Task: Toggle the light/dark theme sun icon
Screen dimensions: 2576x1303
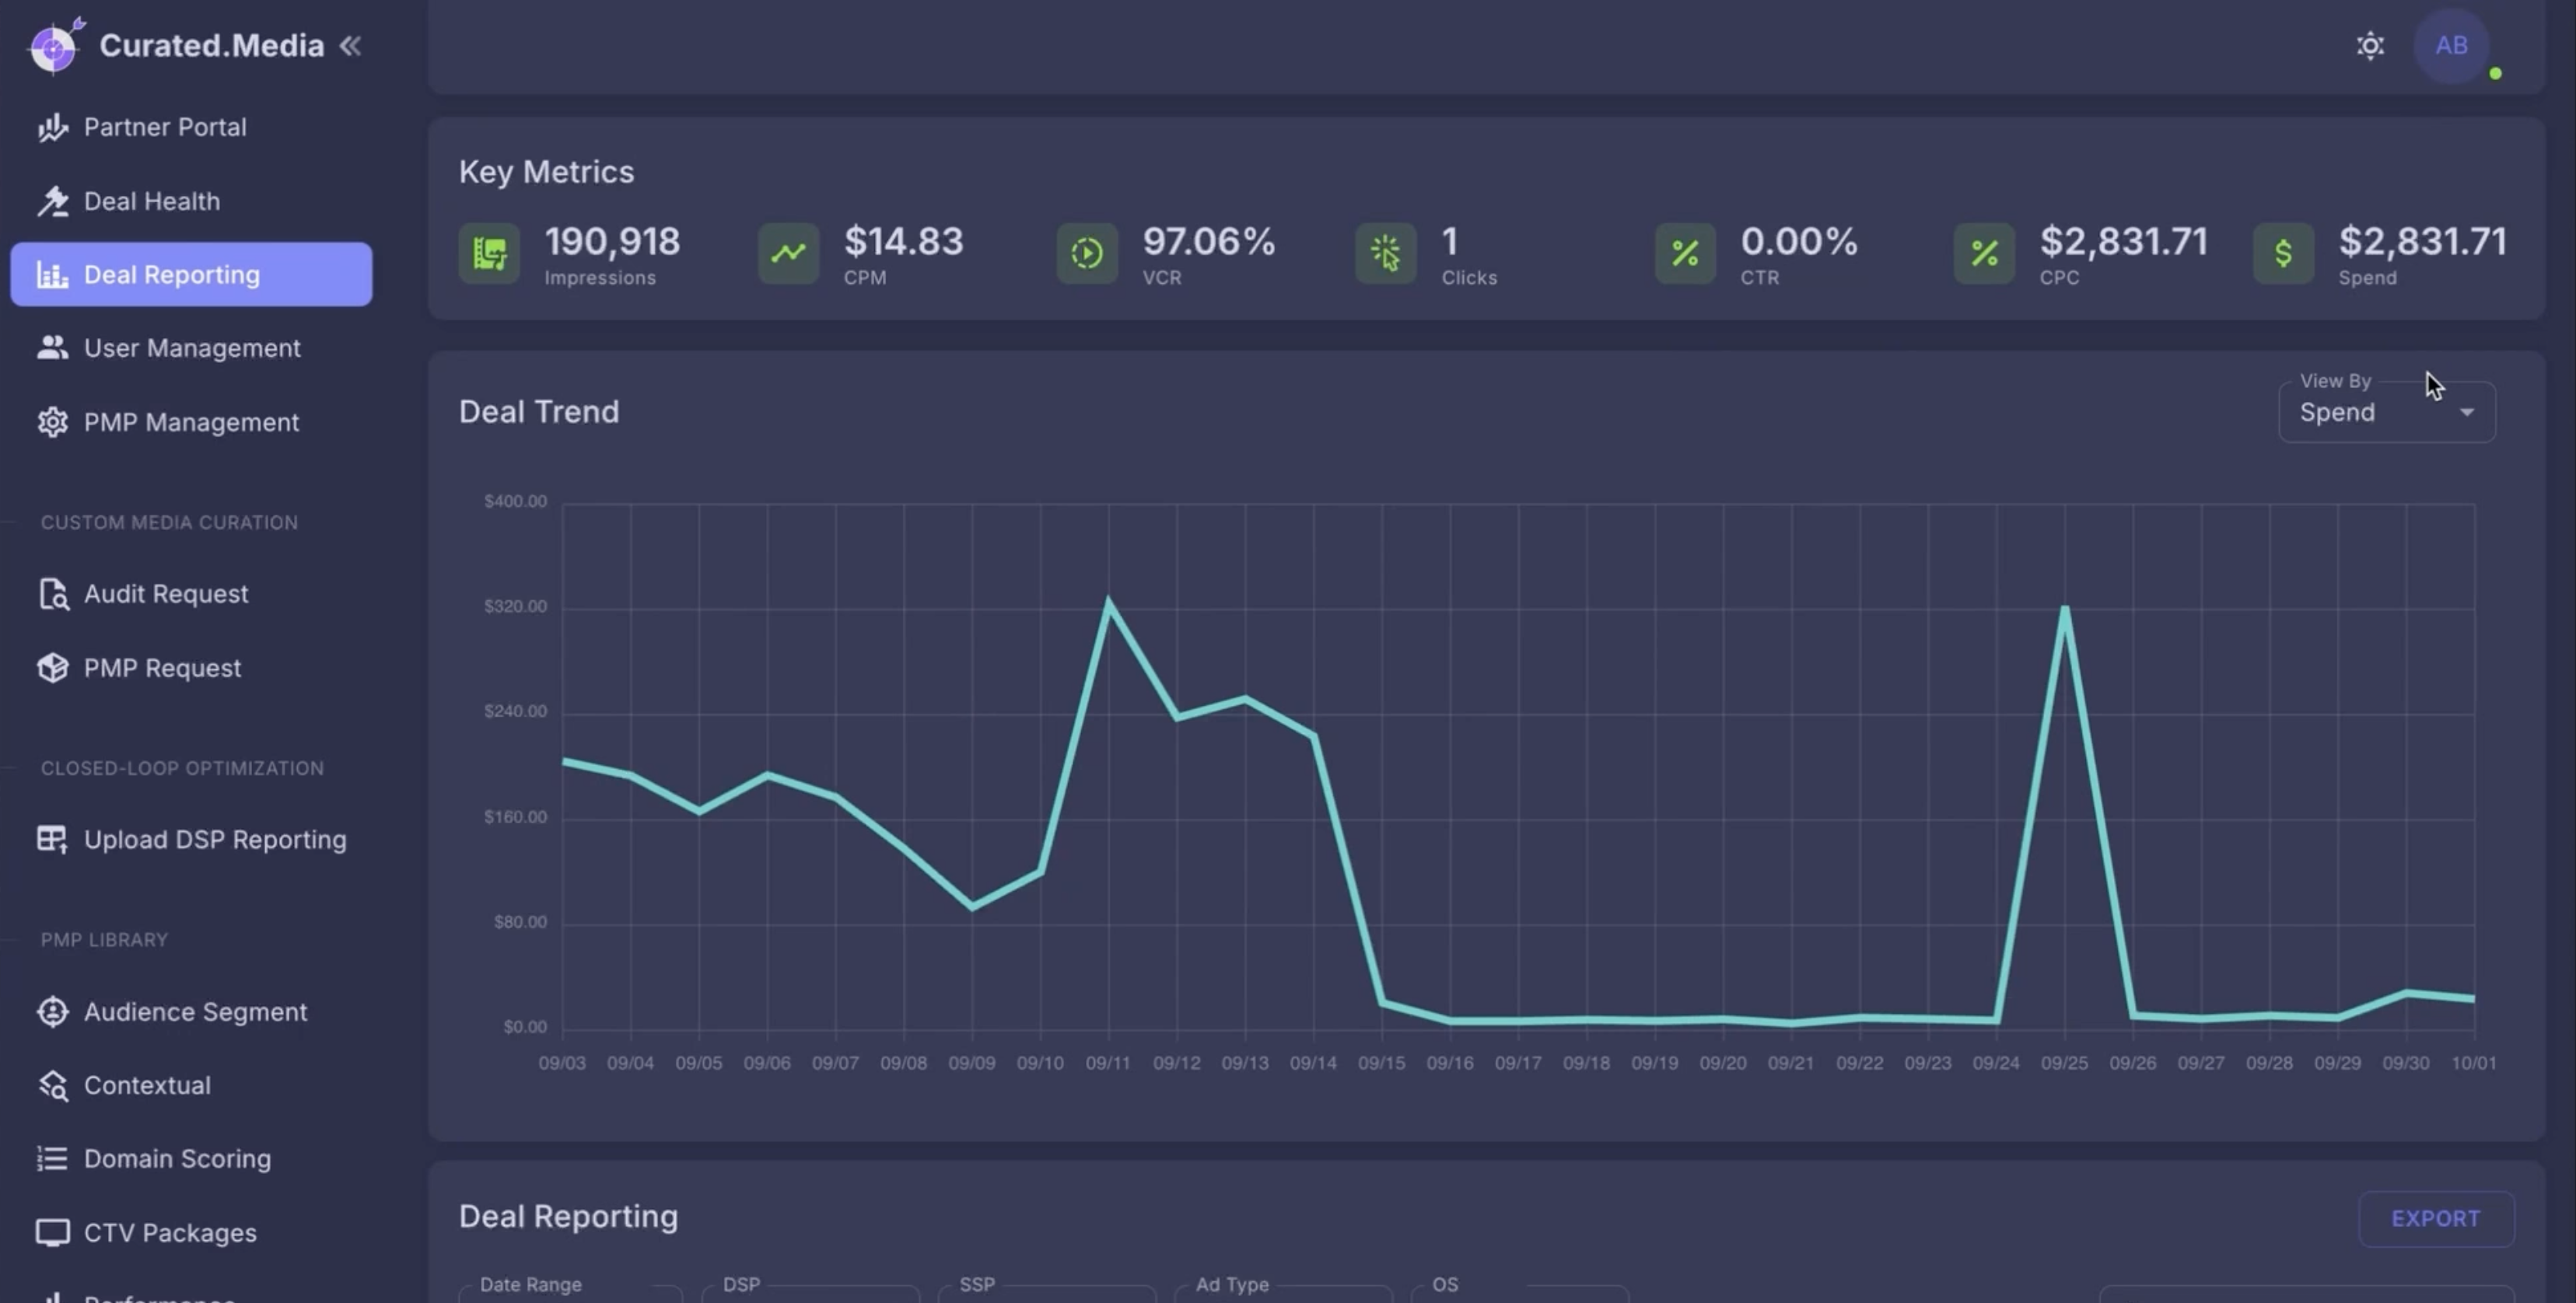Action: point(2370,46)
